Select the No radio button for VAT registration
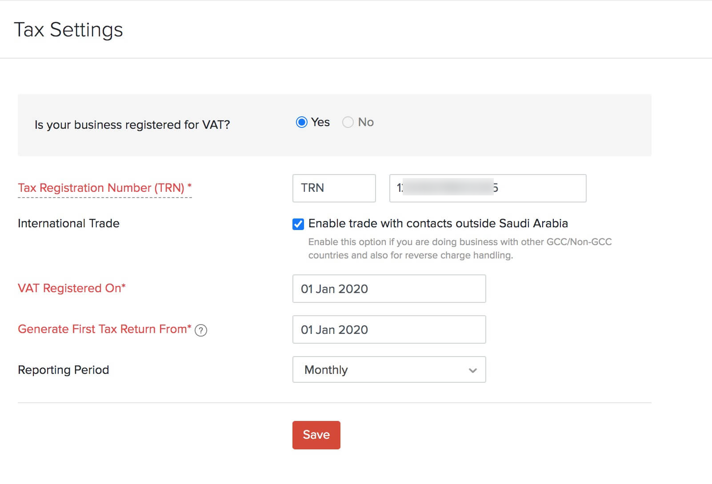Image resolution: width=712 pixels, height=484 pixels. pyautogui.click(x=348, y=122)
